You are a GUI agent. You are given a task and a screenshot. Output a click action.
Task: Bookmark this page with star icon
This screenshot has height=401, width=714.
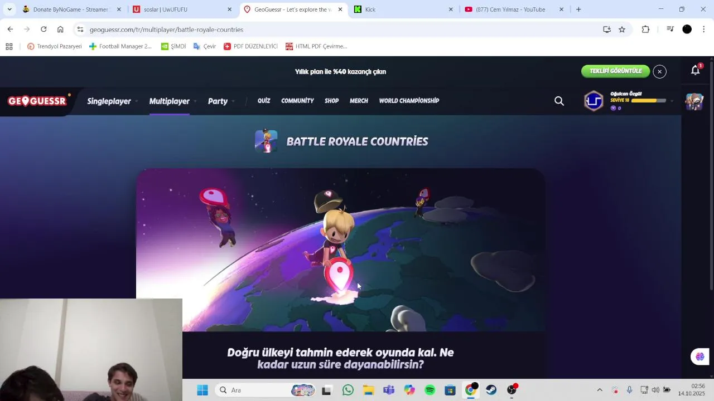click(x=622, y=30)
